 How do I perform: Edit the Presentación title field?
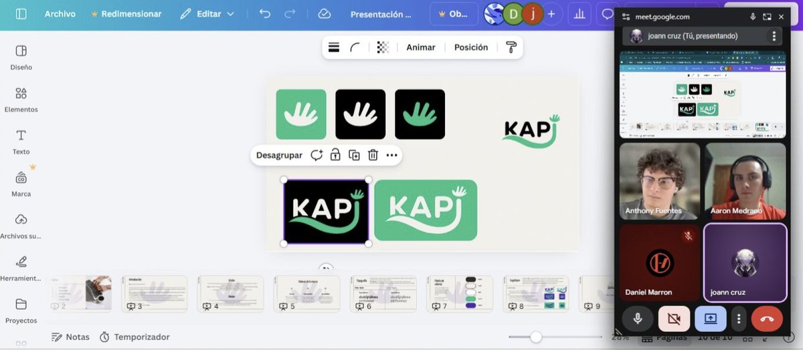381,14
